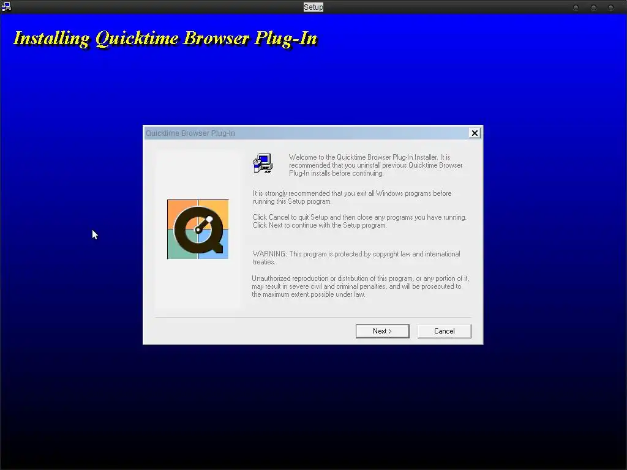Select the Quicktime Browser Plug-In dialog title
The image size is (627, 470).
pos(190,133)
